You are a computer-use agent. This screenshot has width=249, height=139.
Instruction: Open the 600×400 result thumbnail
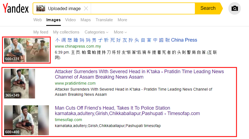pyautogui.click(x=27, y=120)
